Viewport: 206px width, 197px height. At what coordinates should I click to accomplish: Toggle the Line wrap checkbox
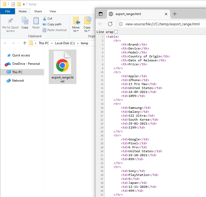pos(116,32)
